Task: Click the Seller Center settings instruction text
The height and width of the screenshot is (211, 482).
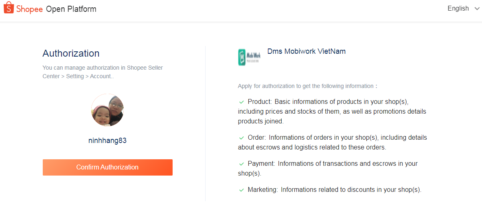Action: [x=103, y=72]
